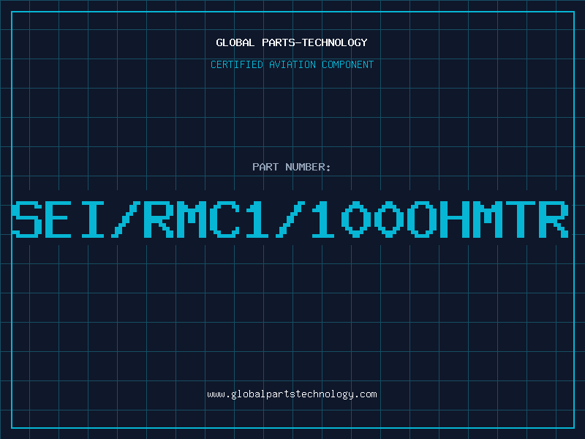Click the word TECHNOLOGY in the header
Screen dimensions: 585x439
[335, 42]
